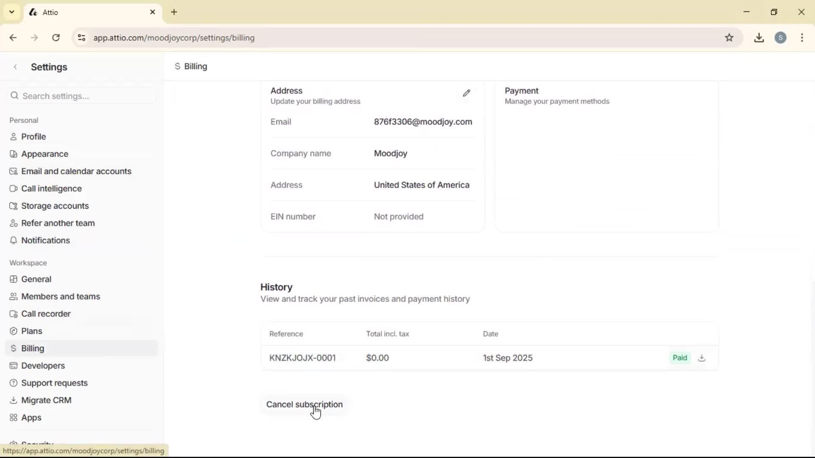
Task: Open Notifications settings
Action: pos(45,240)
